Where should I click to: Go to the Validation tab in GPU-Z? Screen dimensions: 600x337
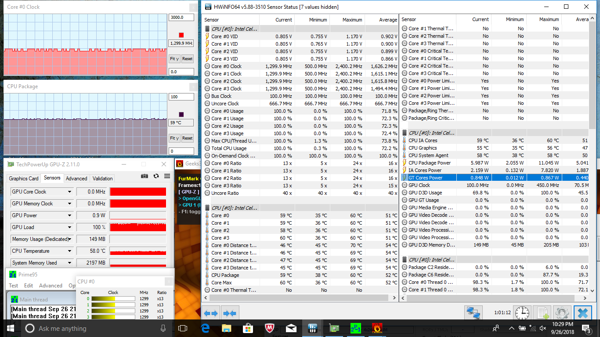[103, 179]
